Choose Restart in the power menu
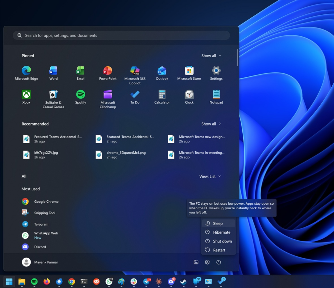334x288 pixels. (x=219, y=250)
